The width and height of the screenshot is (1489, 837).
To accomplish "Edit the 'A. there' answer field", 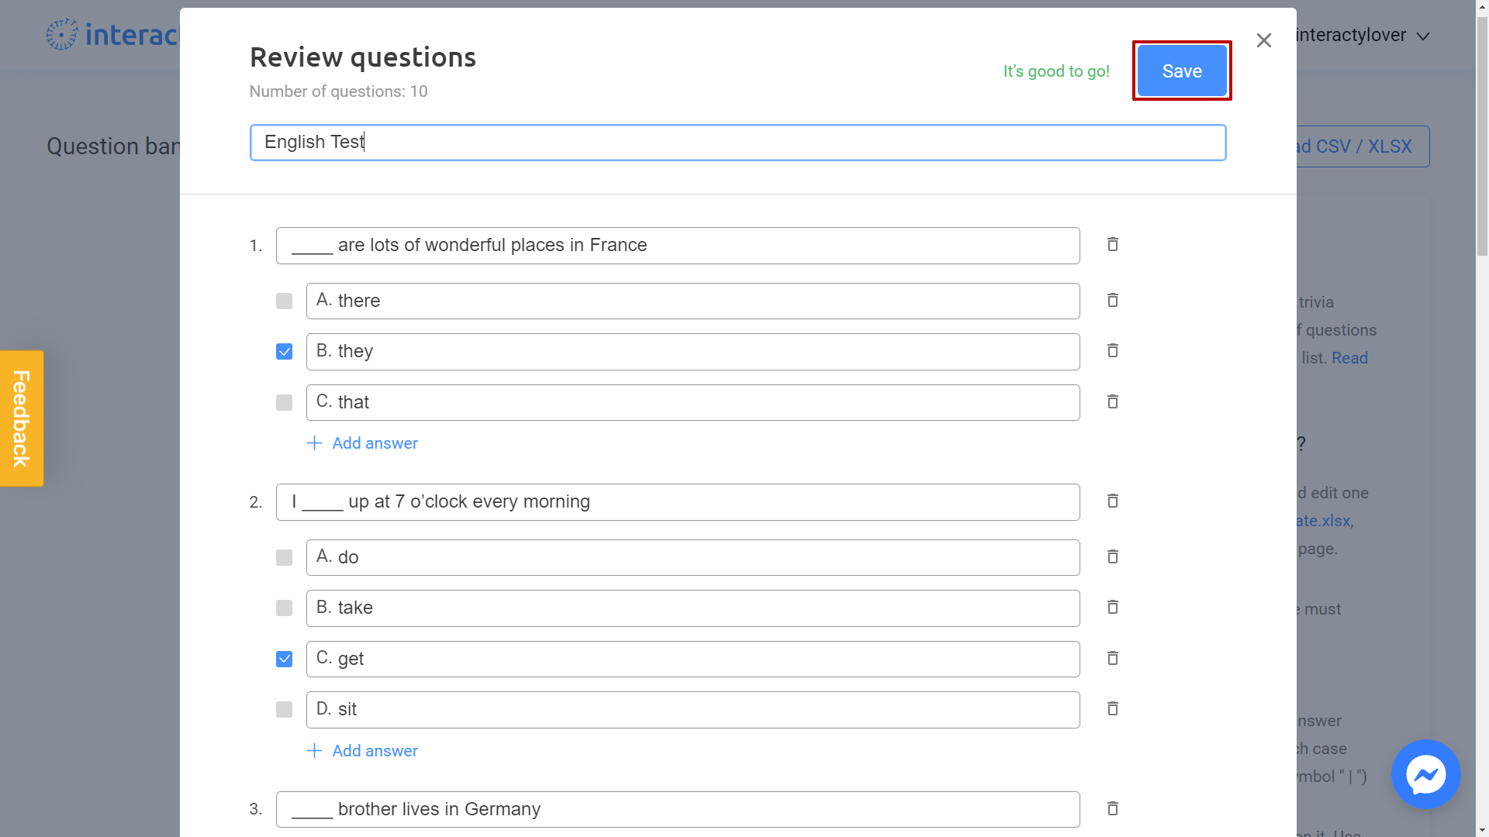I will tap(693, 301).
